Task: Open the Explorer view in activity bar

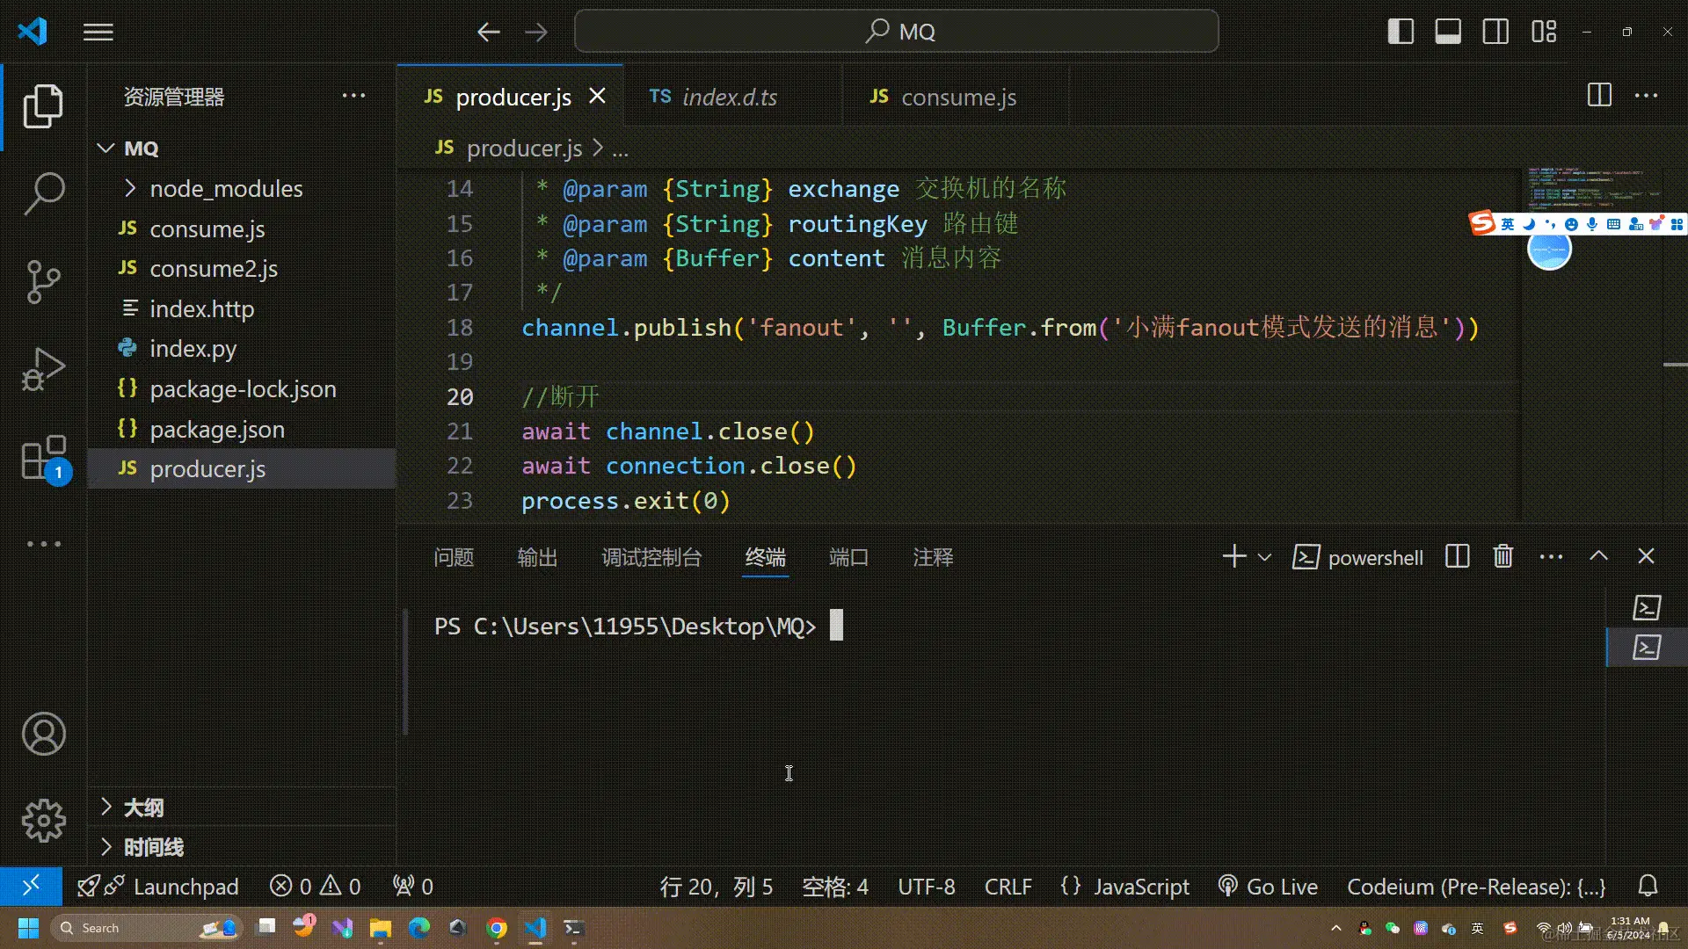Action: point(43,106)
